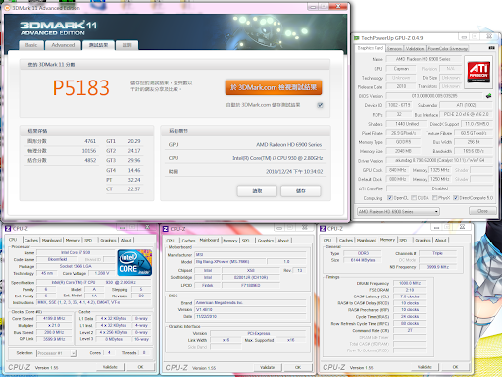The height and width of the screenshot is (377, 502).
Task: Toggle the CUDA checkbox in GPU-Z
Action: [414, 198]
